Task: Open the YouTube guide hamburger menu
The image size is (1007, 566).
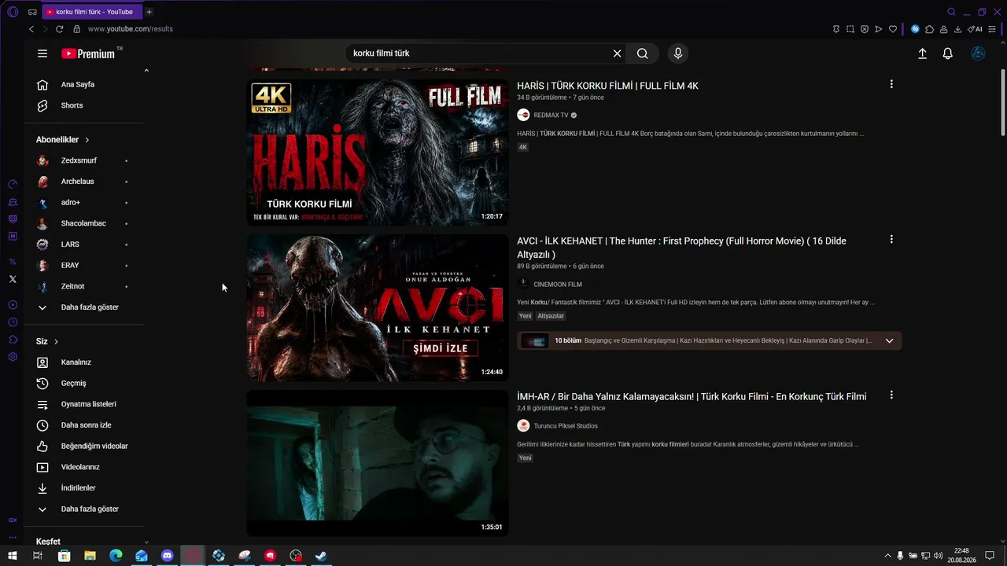Action: (x=42, y=53)
